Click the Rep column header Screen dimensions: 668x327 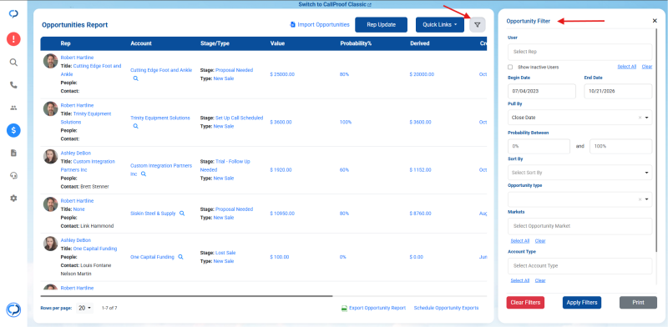[x=65, y=43]
